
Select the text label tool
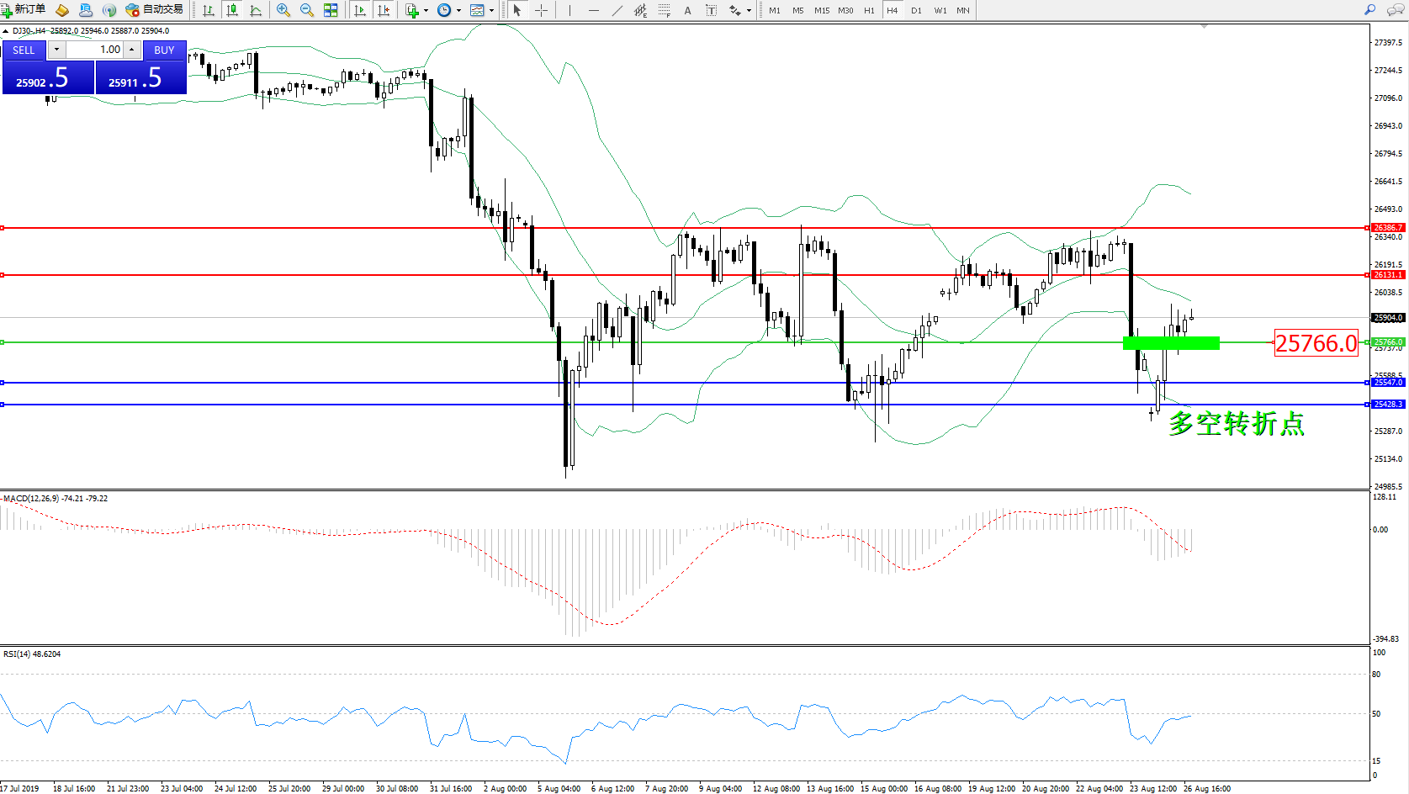[711, 10]
